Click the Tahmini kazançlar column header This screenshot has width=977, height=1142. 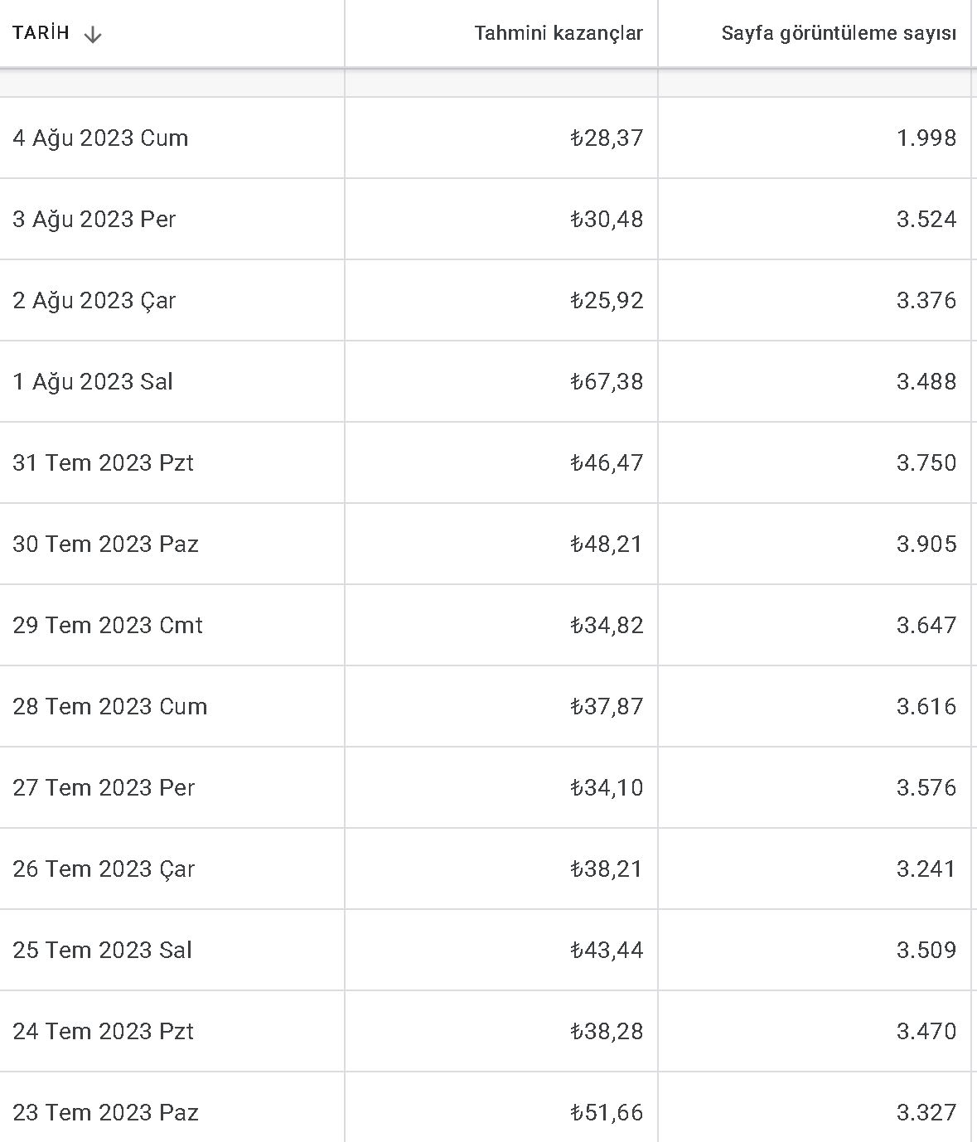(x=559, y=33)
